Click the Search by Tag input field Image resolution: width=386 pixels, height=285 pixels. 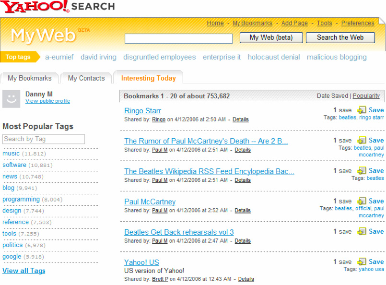(44, 139)
